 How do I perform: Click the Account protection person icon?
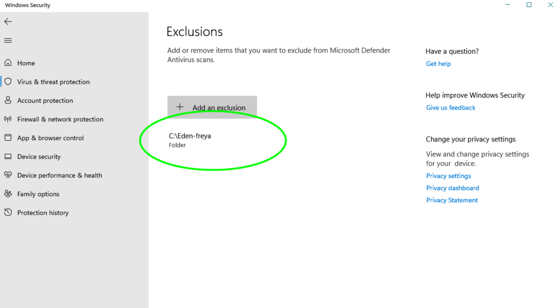[8, 101]
